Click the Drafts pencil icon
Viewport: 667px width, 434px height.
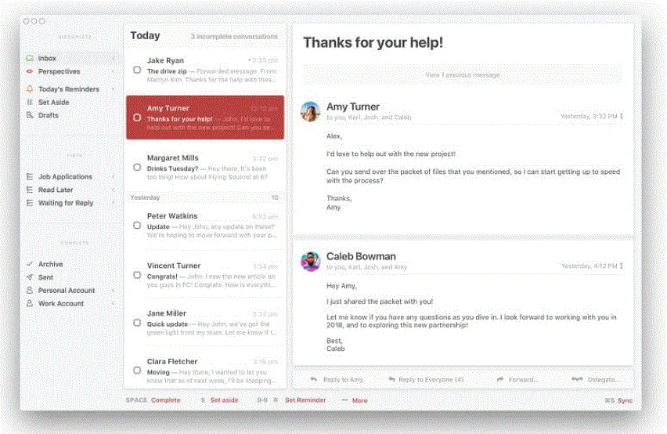point(30,115)
